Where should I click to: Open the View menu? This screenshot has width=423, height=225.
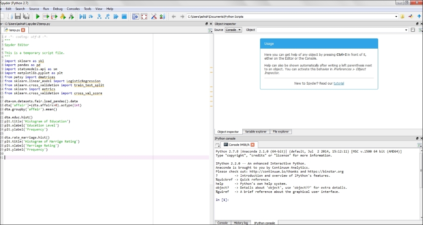point(99,8)
